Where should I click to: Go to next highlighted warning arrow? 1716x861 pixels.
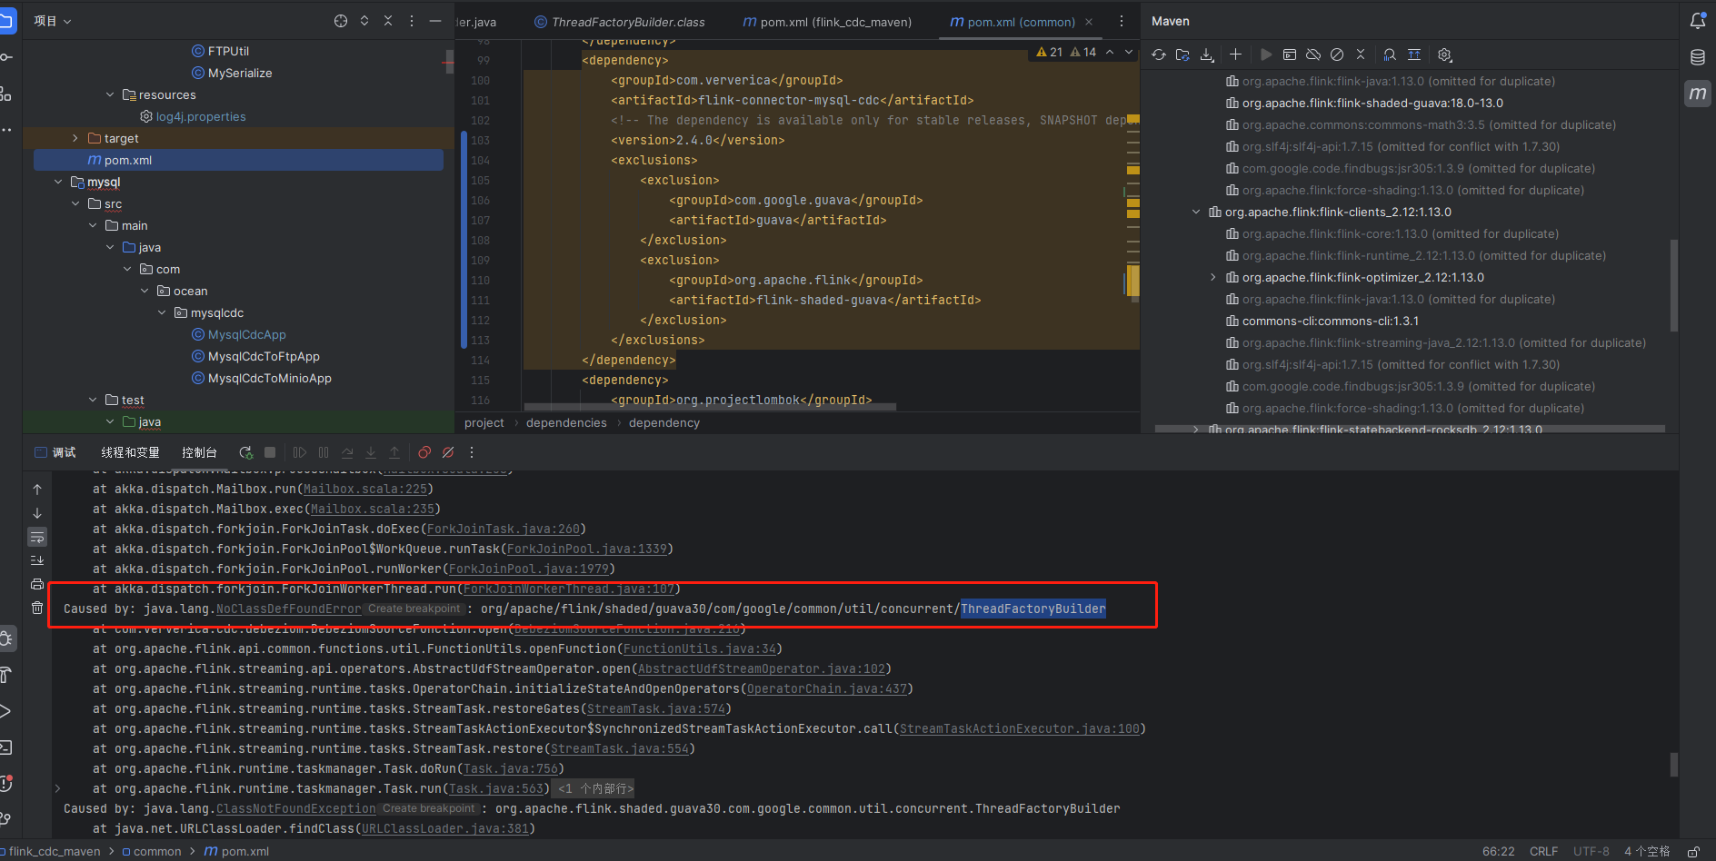(x=1129, y=52)
